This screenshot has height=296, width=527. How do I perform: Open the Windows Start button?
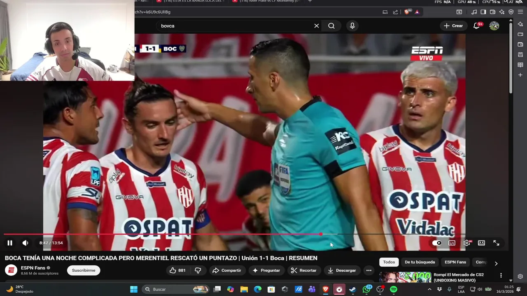134,289
